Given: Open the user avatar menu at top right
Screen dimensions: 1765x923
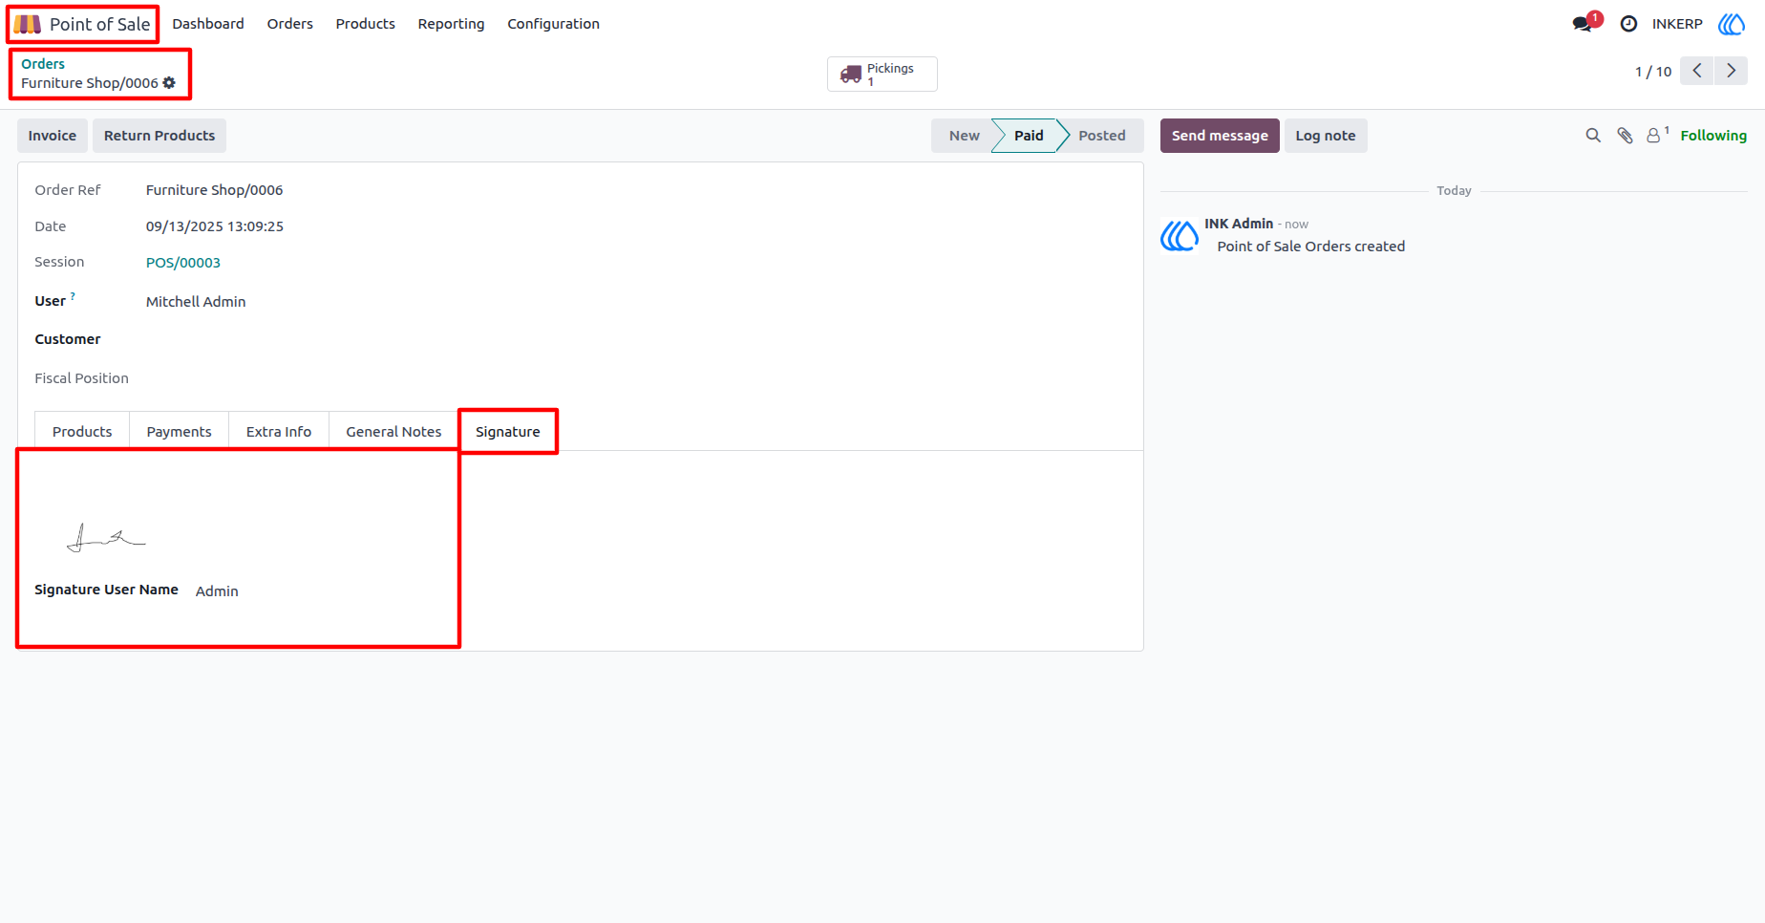Looking at the screenshot, I should [1732, 24].
